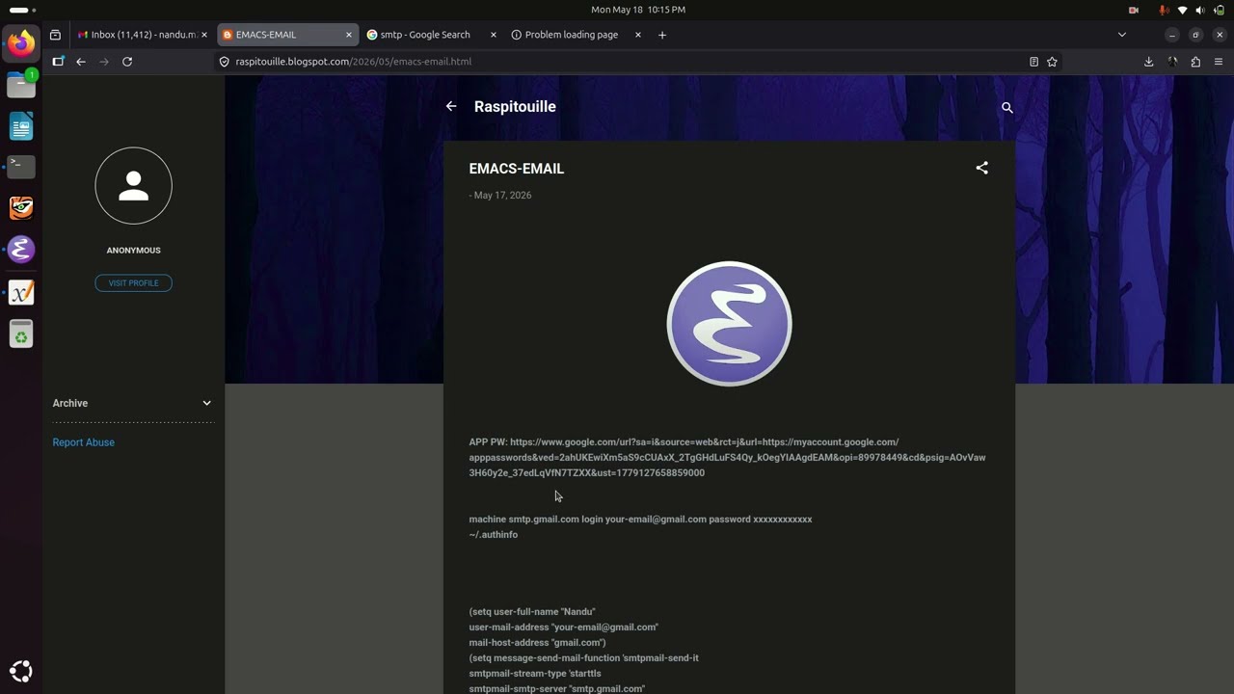Image resolution: width=1234 pixels, height=694 pixels.
Task: Toggle the Firefox sidebar button
Action: point(58,62)
